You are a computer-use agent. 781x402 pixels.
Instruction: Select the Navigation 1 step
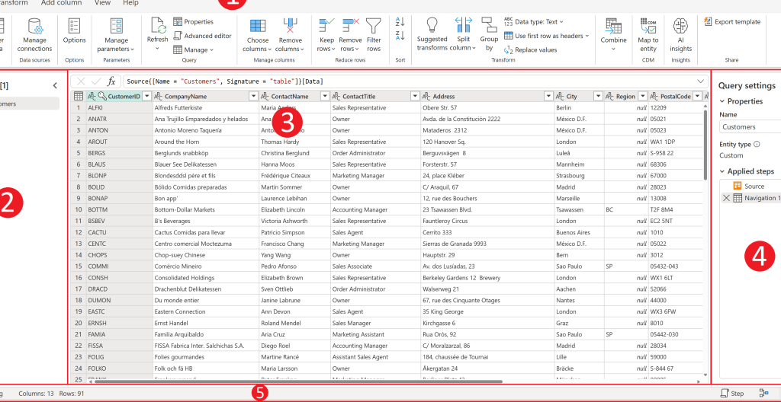[x=760, y=198]
